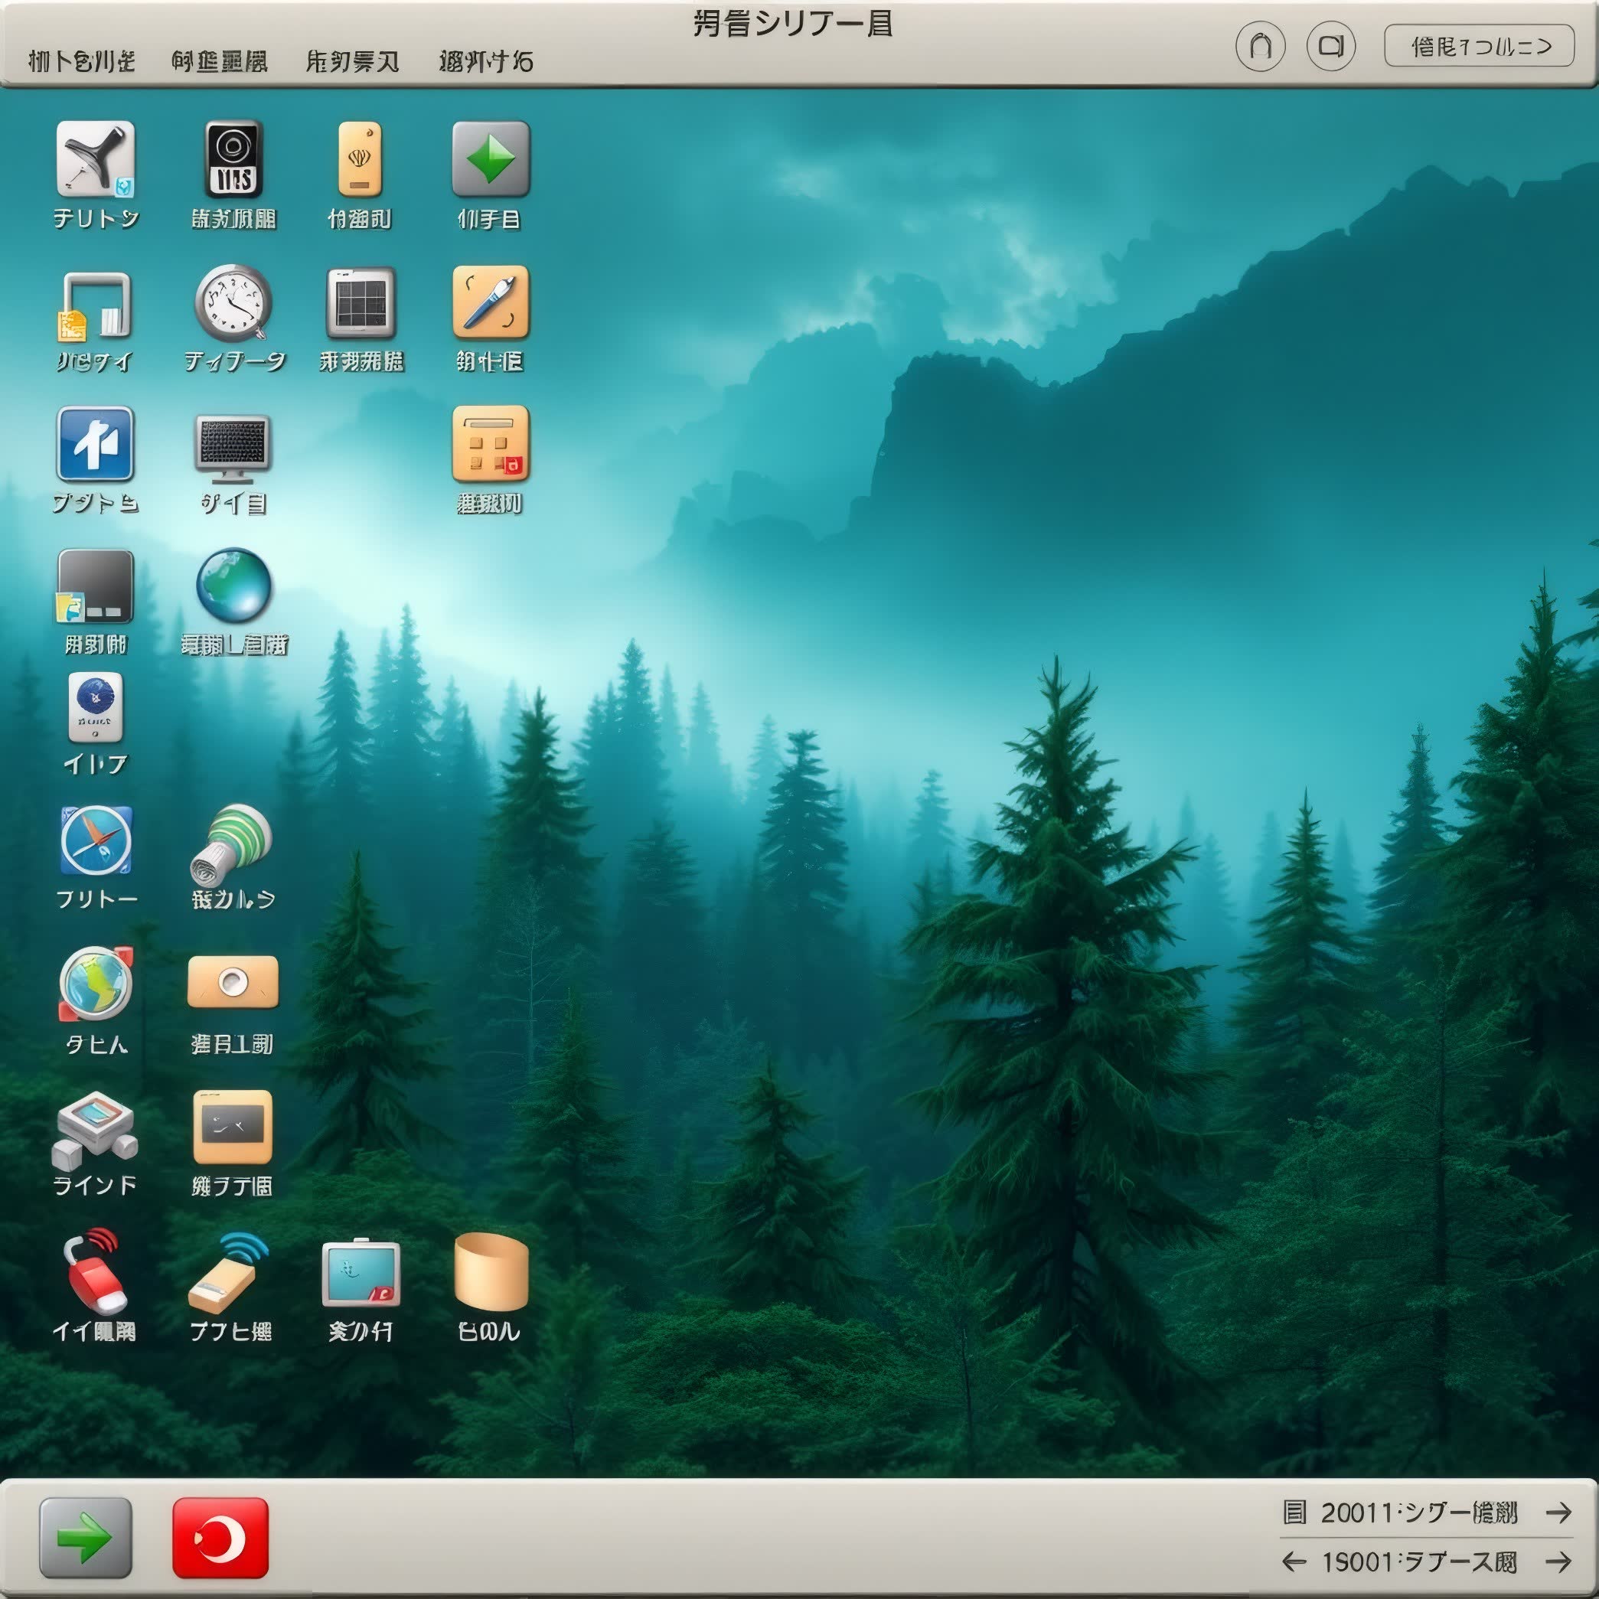Click left arrow beside 1S001 entry
This screenshot has width=1599, height=1599.
coord(1294,1561)
